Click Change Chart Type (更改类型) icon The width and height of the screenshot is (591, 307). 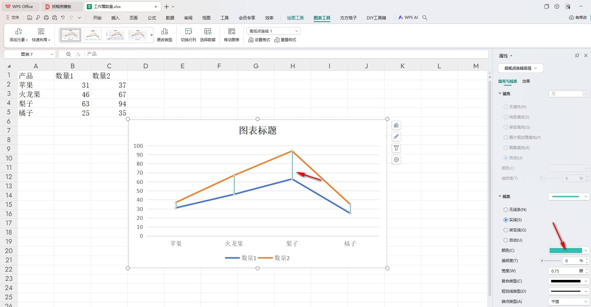(x=165, y=35)
